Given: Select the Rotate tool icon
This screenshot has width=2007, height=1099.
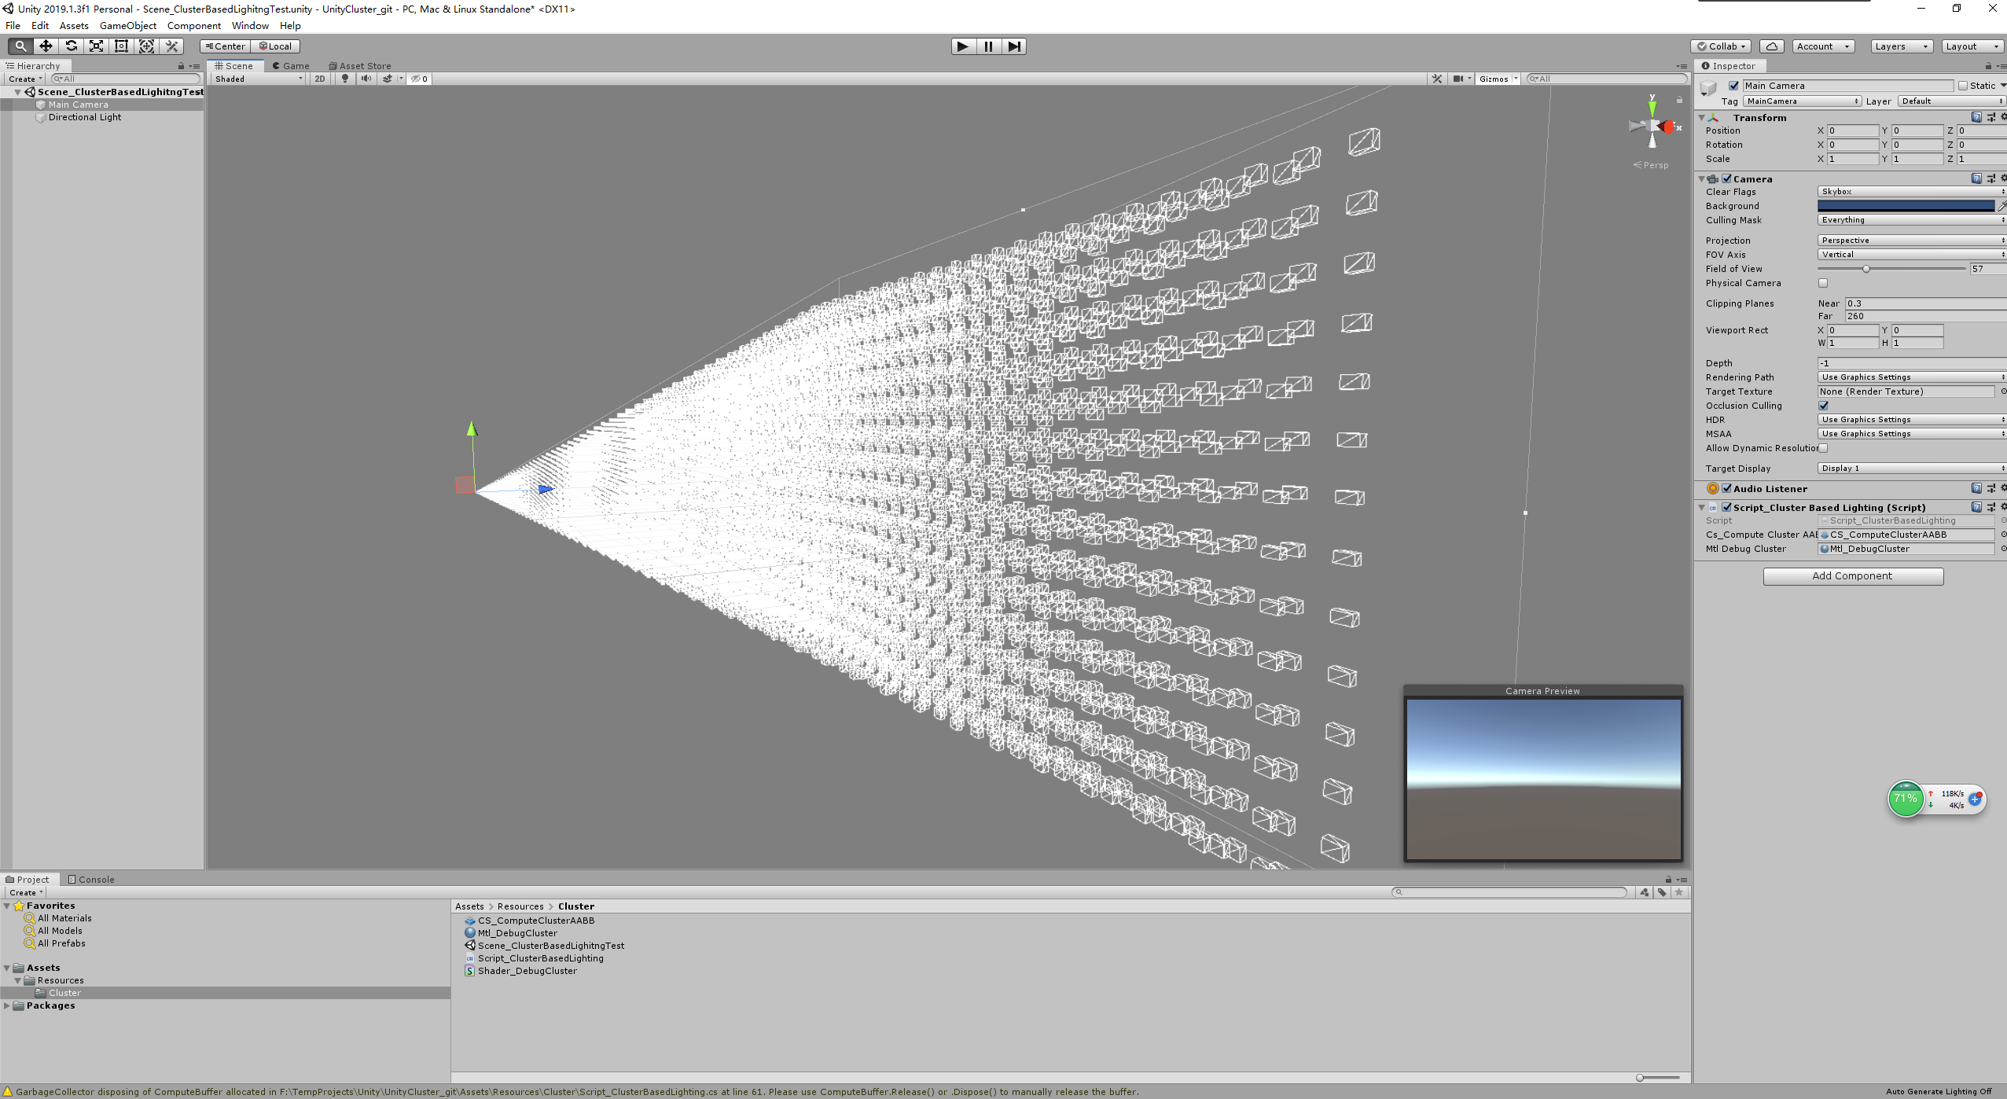Looking at the screenshot, I should pos(71,46).
